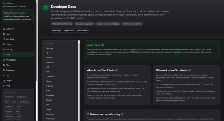Screen dimensions: 224x121
Task: Open the Evidence chip under Quick Paths
Action: pos(9,107)
